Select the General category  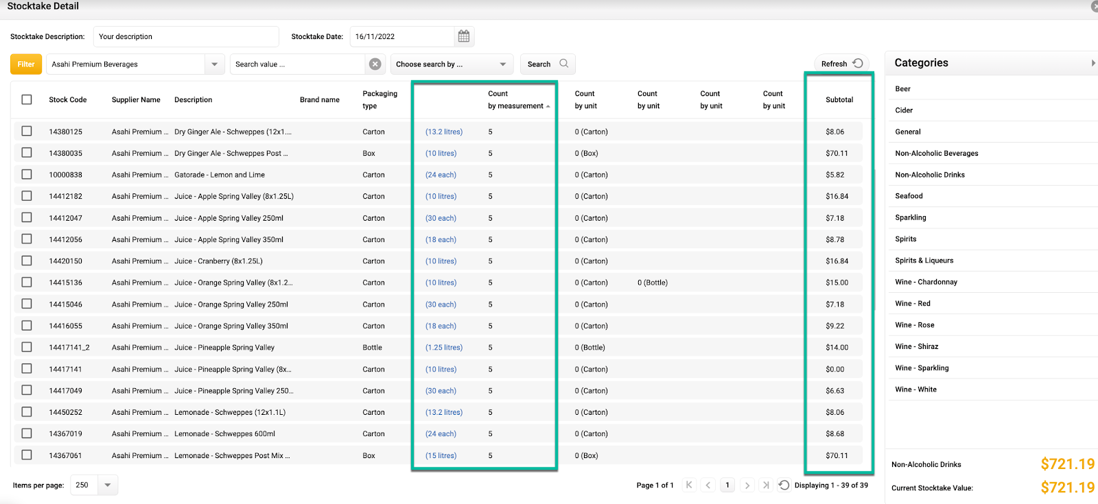tap(908, 132)
